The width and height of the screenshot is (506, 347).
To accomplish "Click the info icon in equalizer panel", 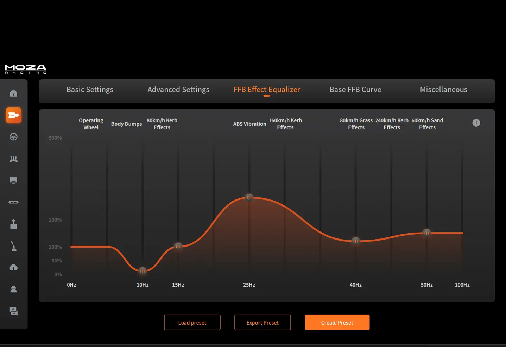I will [476, 123].
